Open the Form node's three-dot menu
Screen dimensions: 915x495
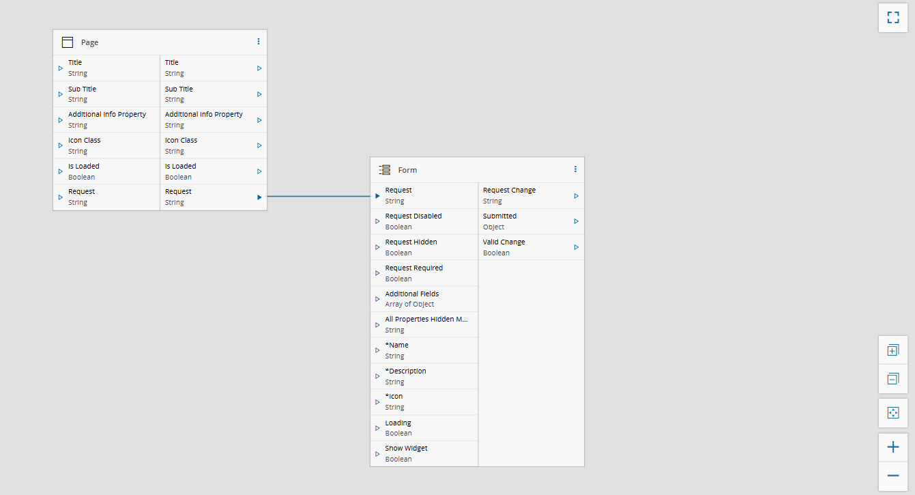click(x=575, y=169)
